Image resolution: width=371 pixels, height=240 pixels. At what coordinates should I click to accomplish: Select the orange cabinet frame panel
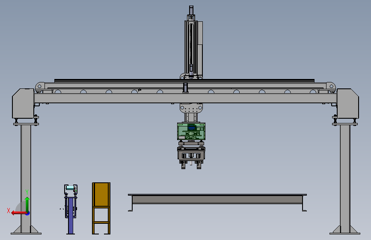101,194
